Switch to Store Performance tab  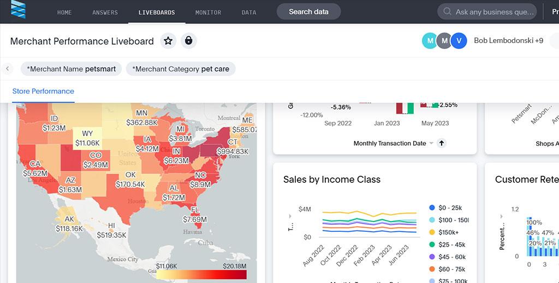point(43,91)
